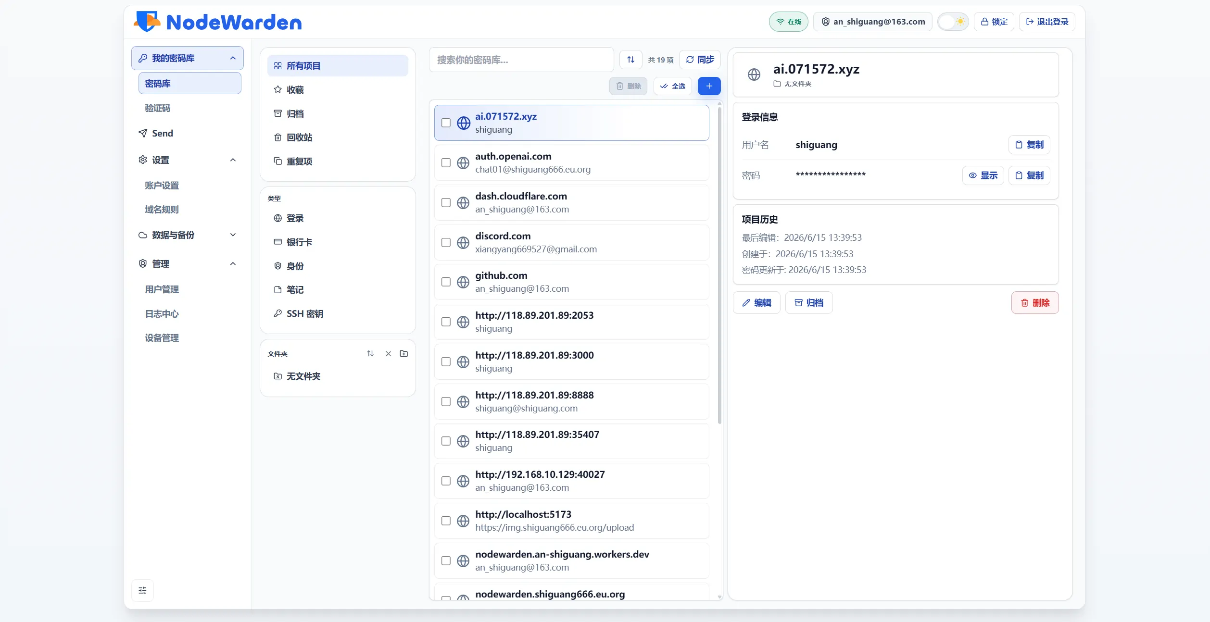Open the 密码库 sidebar item

click(x=189, y=83)
